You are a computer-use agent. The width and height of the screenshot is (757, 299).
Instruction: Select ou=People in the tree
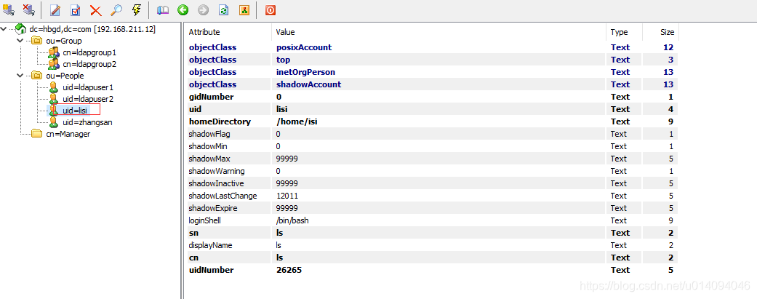[x=65, y=76]
